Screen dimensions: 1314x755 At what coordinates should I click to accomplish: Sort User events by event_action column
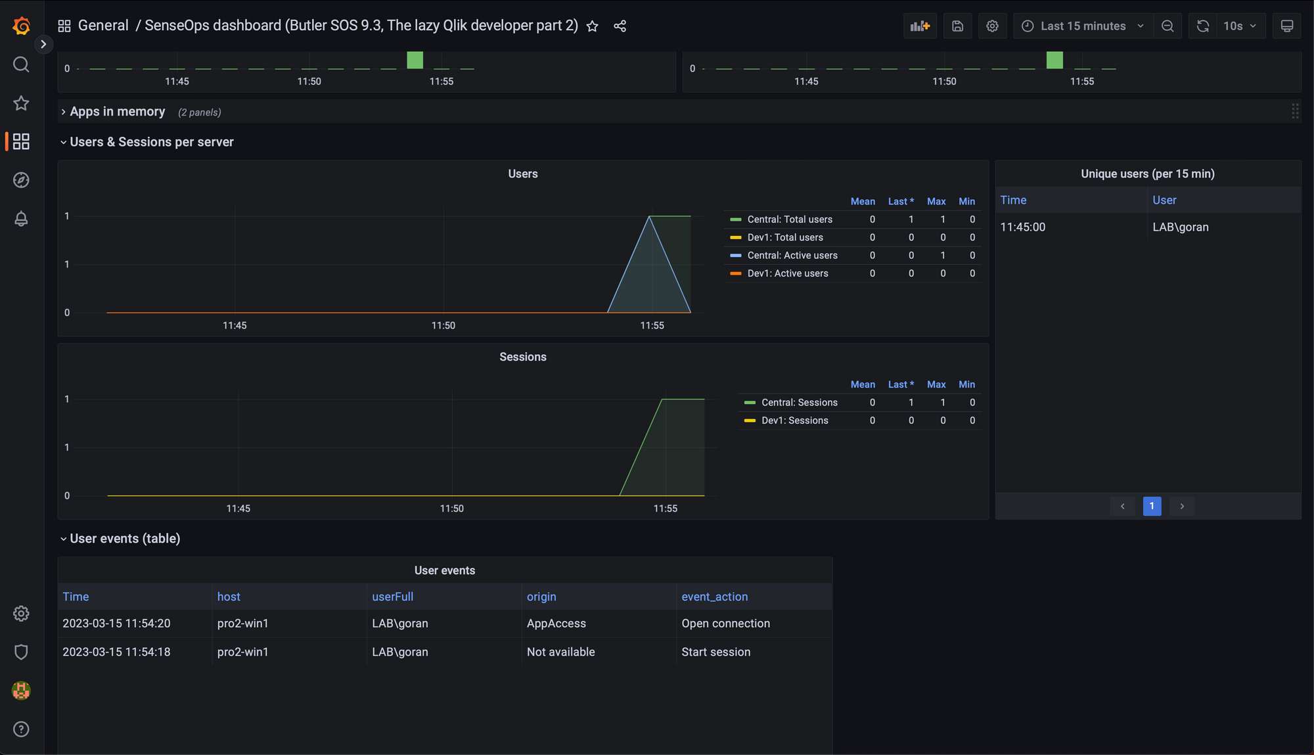(714, 597)
